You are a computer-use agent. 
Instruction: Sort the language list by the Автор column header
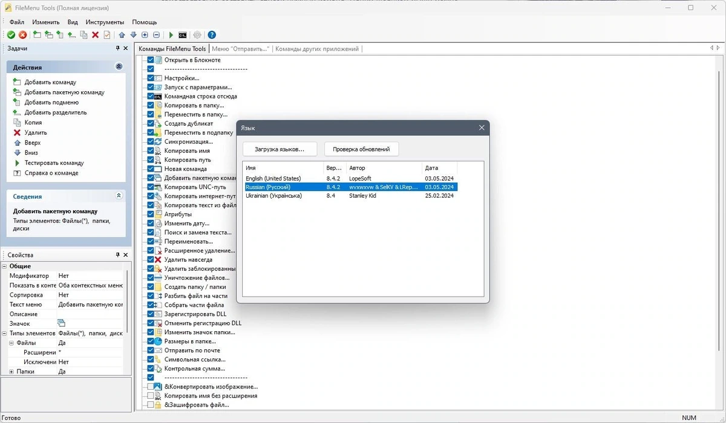[385, 168]
